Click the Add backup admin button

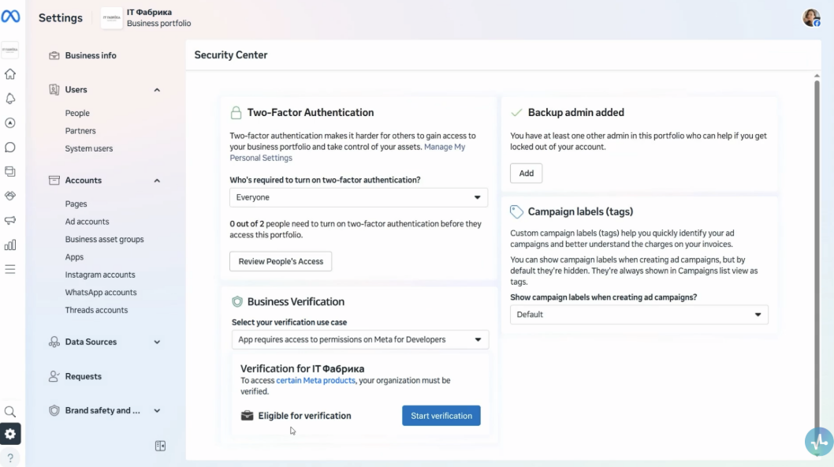pos(526,173)
